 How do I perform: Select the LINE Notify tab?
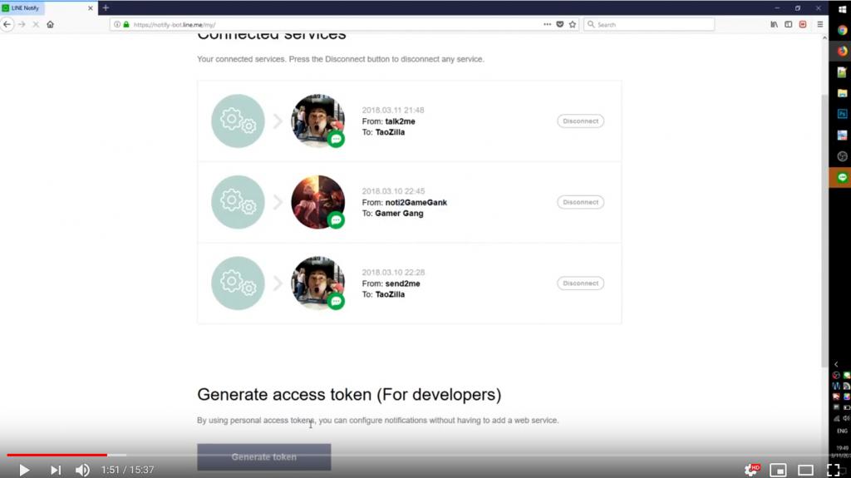49,8
